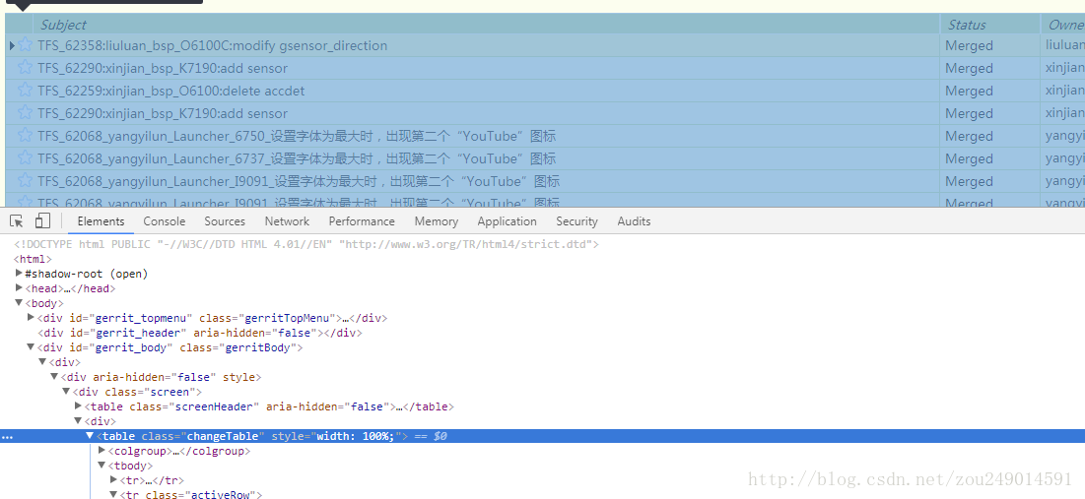Collapse the changeTable table node
The image size is (1085, 499).
(90, 436)
